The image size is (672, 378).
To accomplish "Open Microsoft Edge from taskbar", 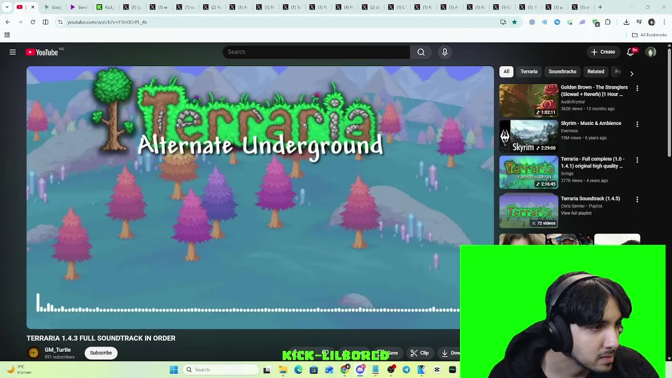I will point(298,370).
